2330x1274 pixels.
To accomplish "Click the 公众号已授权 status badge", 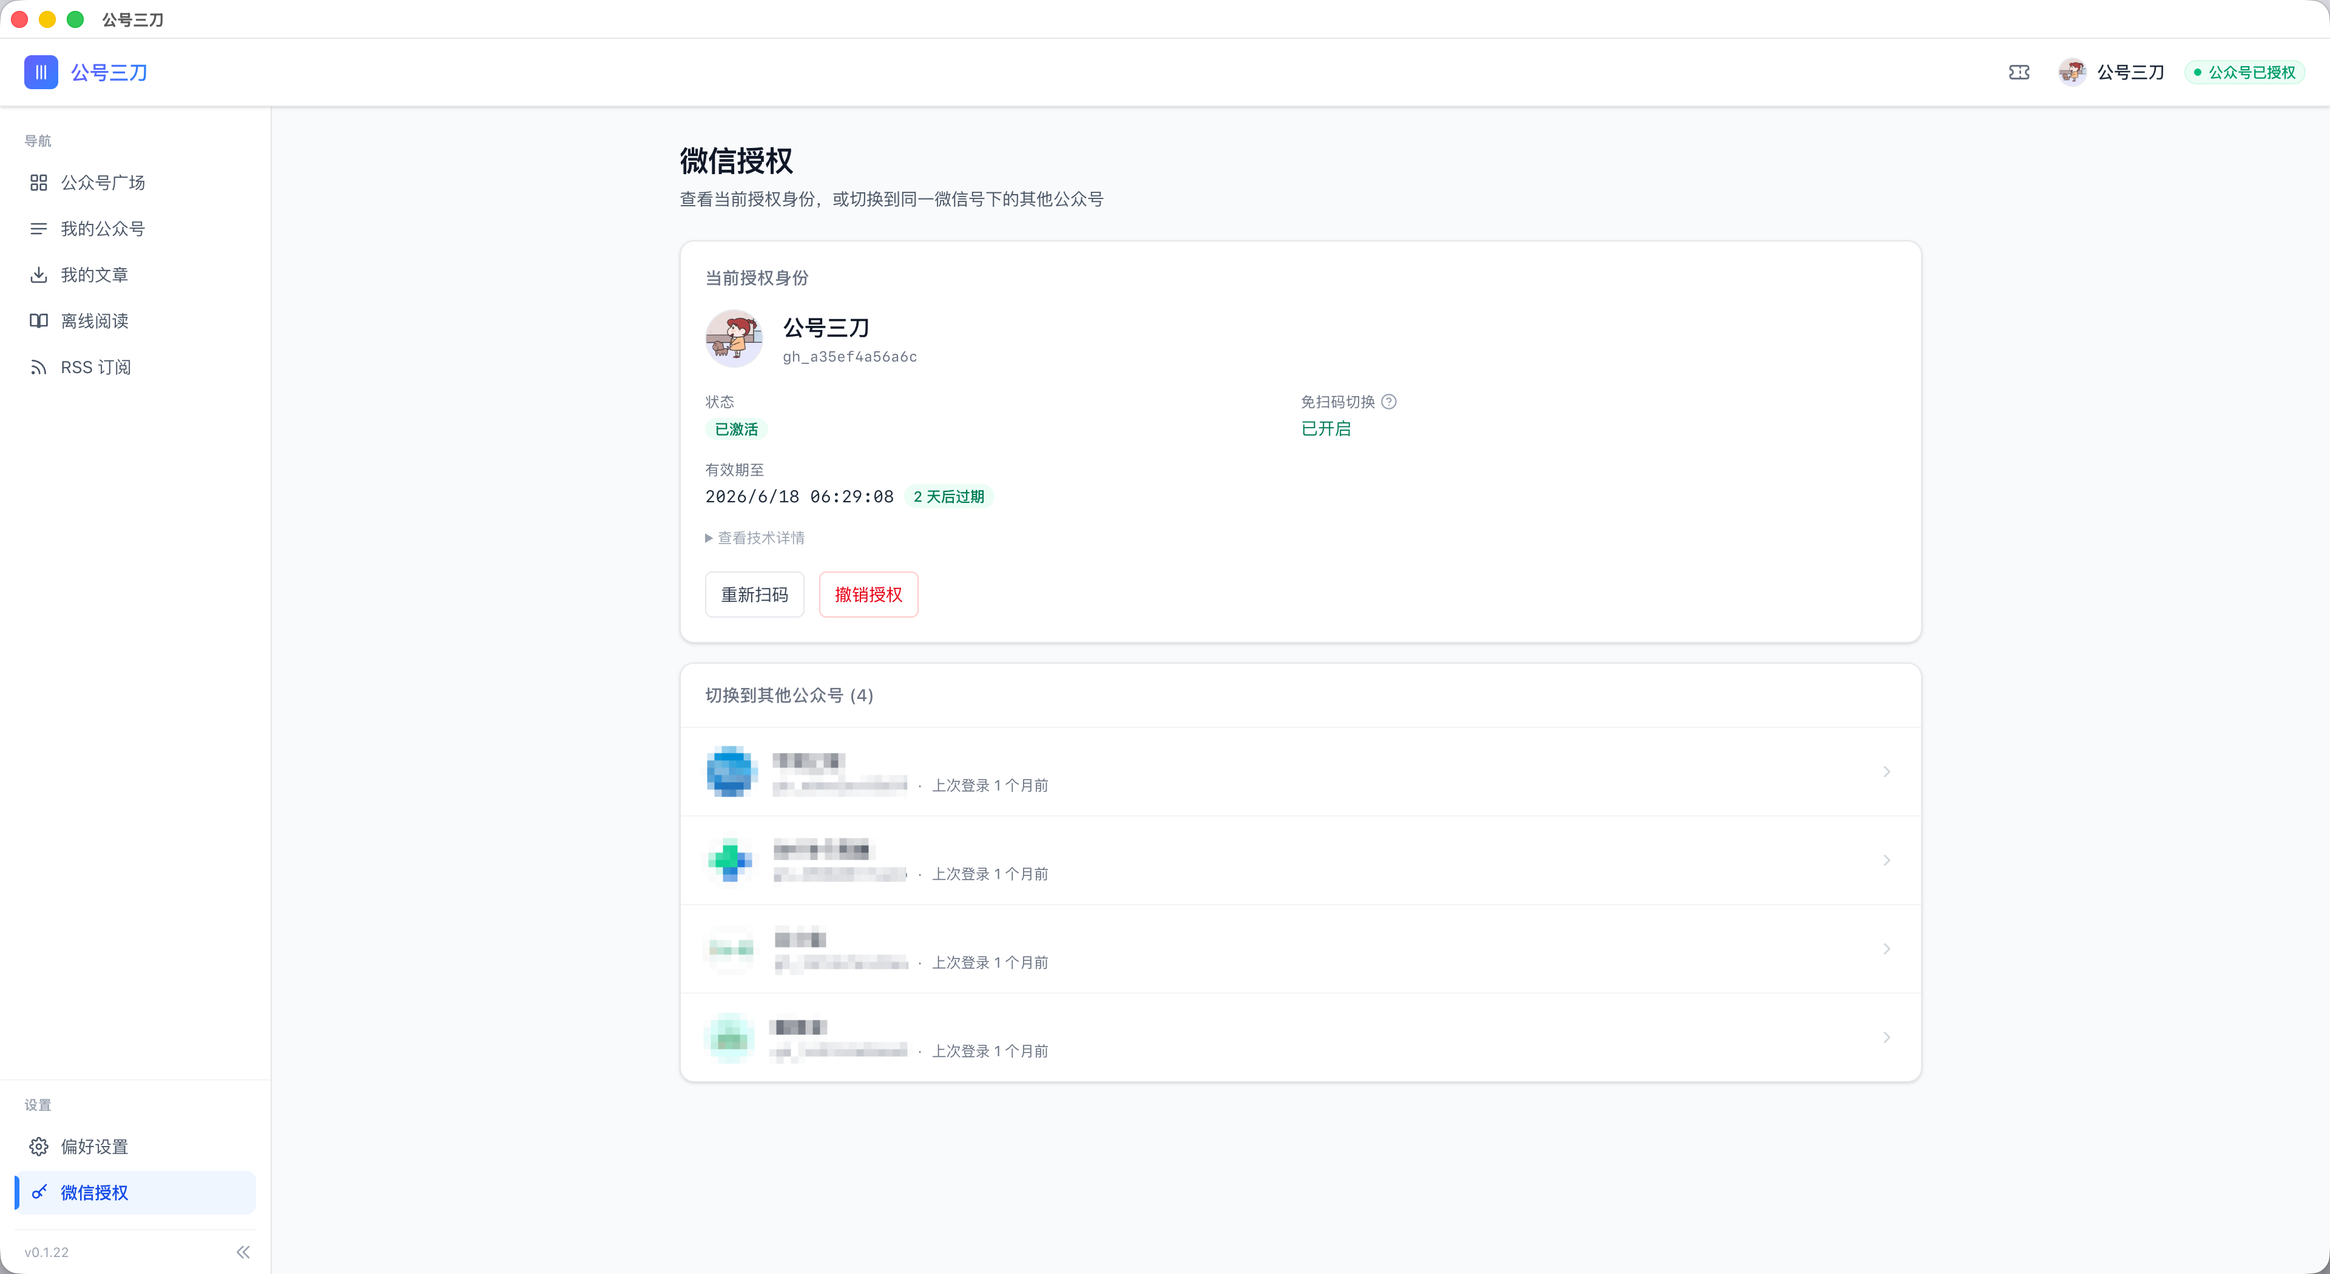I will click(x=2244, y=72).
